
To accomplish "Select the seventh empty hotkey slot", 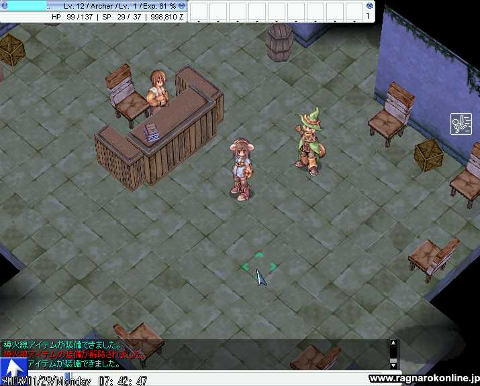I will [x=316, y=12].
